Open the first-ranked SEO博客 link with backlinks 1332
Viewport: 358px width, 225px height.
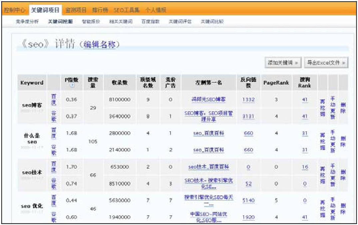(x=208, y=99)
